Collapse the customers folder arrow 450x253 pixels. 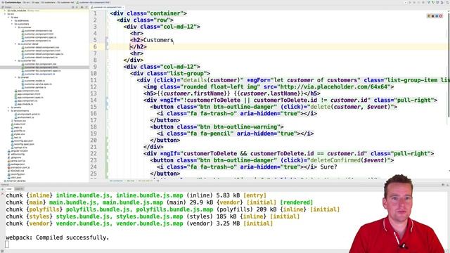tap(12, 24)
